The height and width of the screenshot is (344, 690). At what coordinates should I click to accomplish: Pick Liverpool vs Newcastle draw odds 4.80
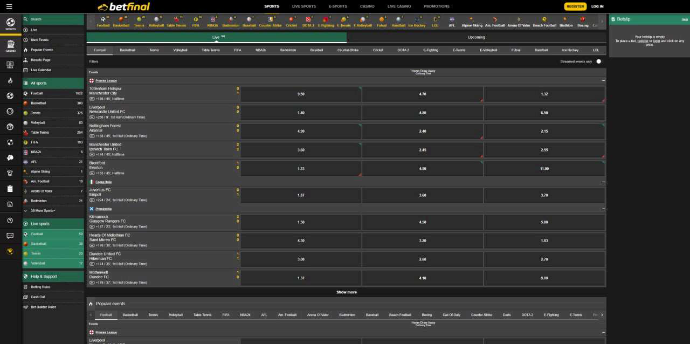click(x=423, y=113)
